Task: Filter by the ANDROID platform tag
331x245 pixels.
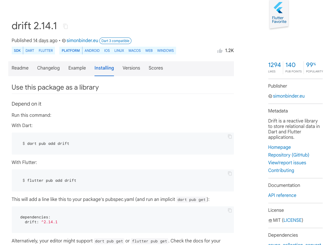Action: coord(92,51)
